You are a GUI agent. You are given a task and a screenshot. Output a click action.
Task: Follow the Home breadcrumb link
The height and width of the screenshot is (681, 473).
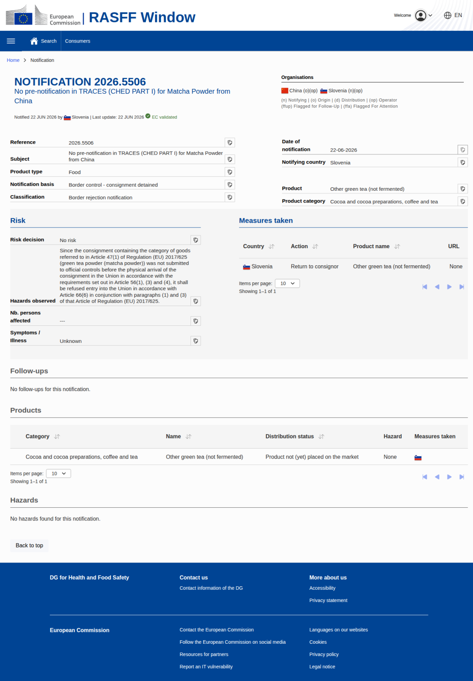(13, 60)
